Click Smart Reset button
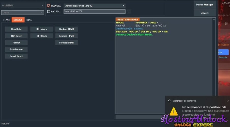The width and height of the screenshot is (230, 127). coord(16,56)
